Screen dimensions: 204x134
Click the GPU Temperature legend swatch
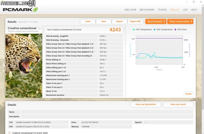click(154, 29)
